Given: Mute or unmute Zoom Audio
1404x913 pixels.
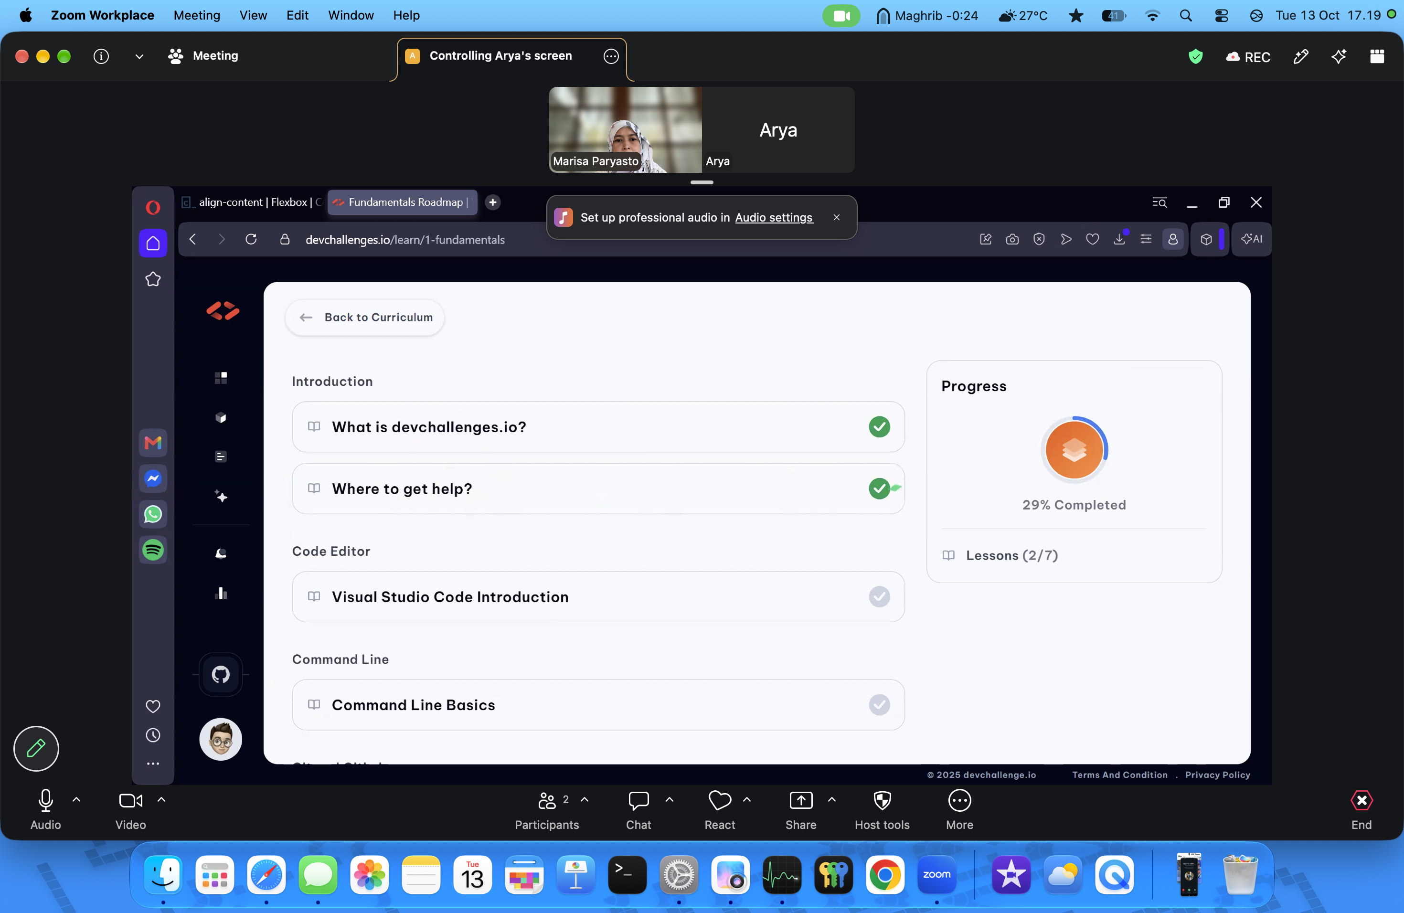Looking at the screenshot, I should (x=45, y=810).
